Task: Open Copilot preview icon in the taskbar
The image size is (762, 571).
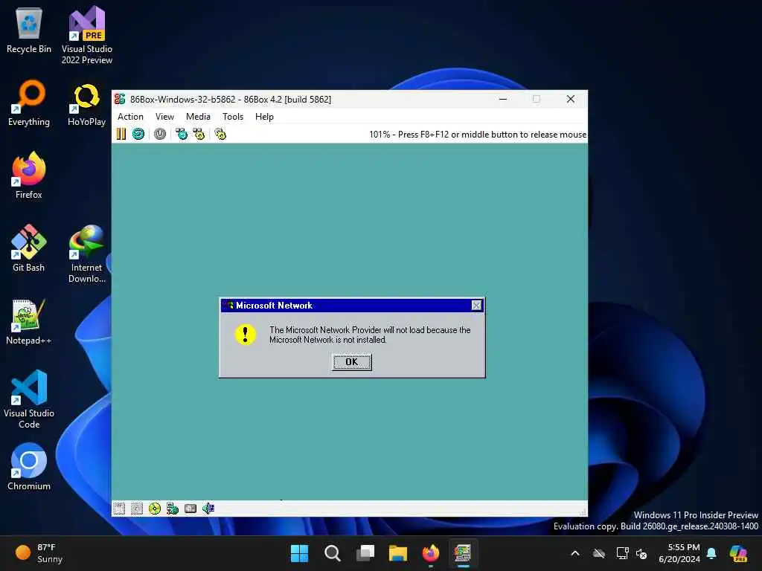Action: click(x=739, y=553)
